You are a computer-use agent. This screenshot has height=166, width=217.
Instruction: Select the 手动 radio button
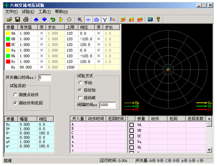pyautogui.click(x=80, y=83)
